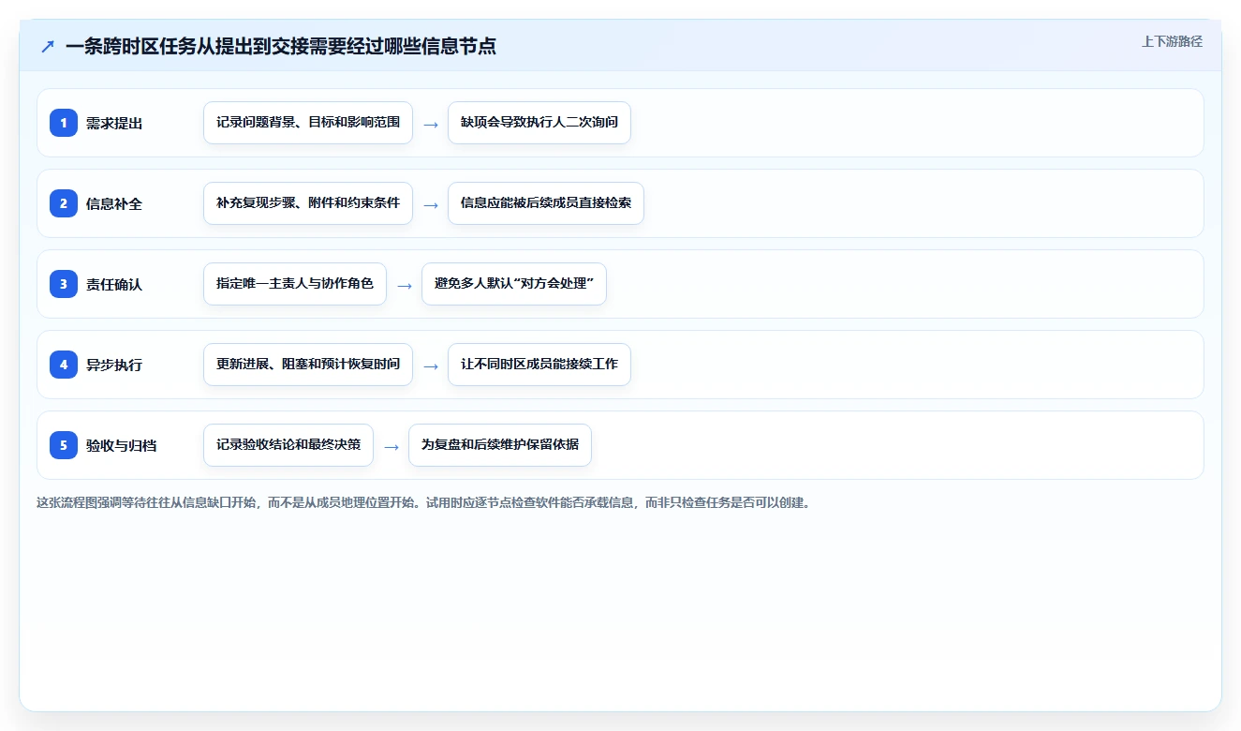1241x731 pixels.
Task: Click the 为复盘和后续维护保留依据 box
Action: click(500, 445)
